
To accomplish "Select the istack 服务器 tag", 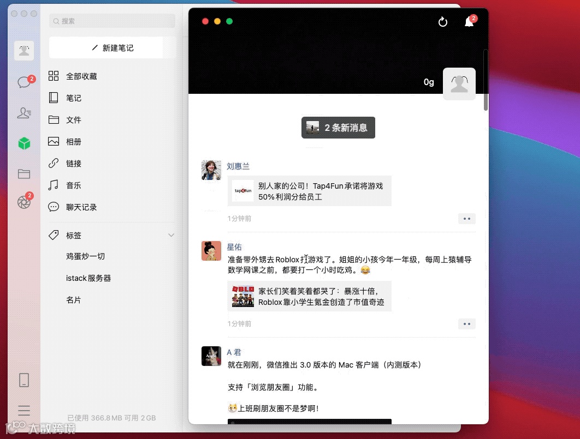I will [88, 278].
